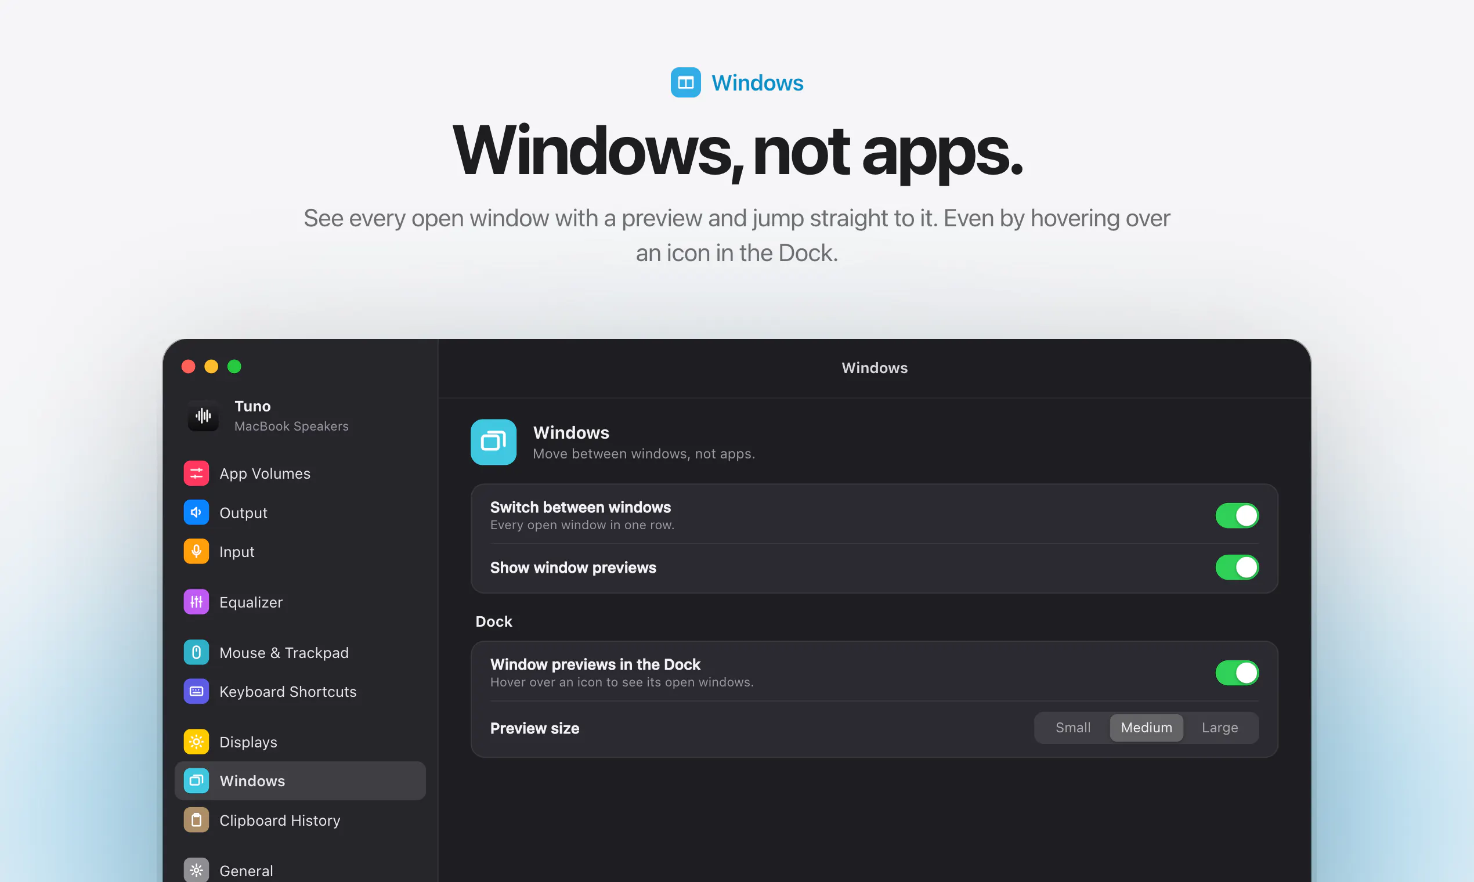
Task: Click the General gear icon
Action: (x=196, y=870)
